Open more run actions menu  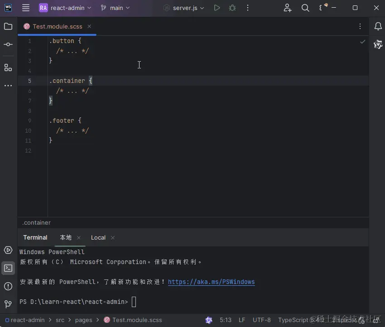click(247, 8)
